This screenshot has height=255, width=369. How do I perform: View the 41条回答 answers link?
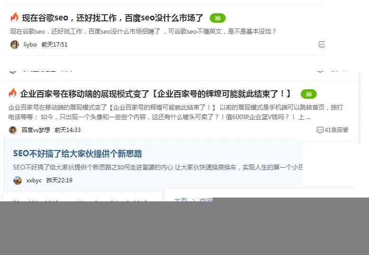point(336,130)
